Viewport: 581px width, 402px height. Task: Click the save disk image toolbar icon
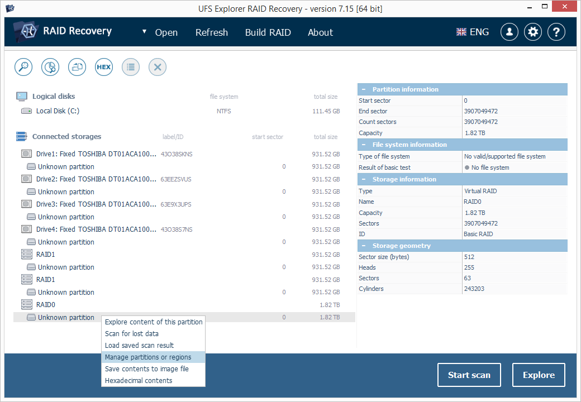click(x=77, y=67)
